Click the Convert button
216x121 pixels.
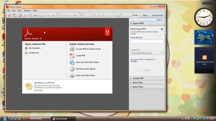[x=147, y=70]
